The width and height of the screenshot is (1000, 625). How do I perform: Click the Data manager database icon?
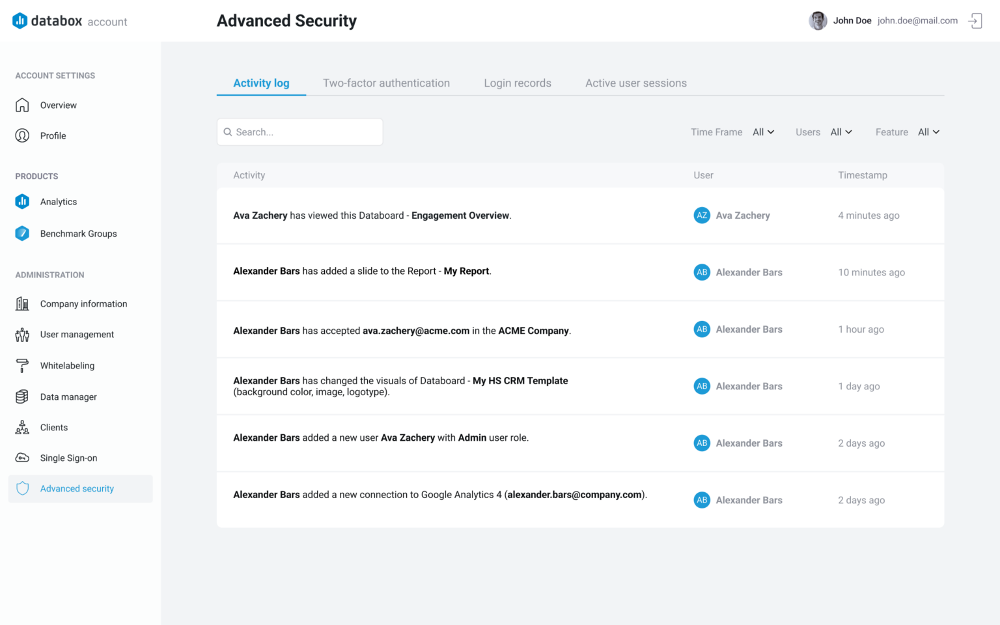22,396
